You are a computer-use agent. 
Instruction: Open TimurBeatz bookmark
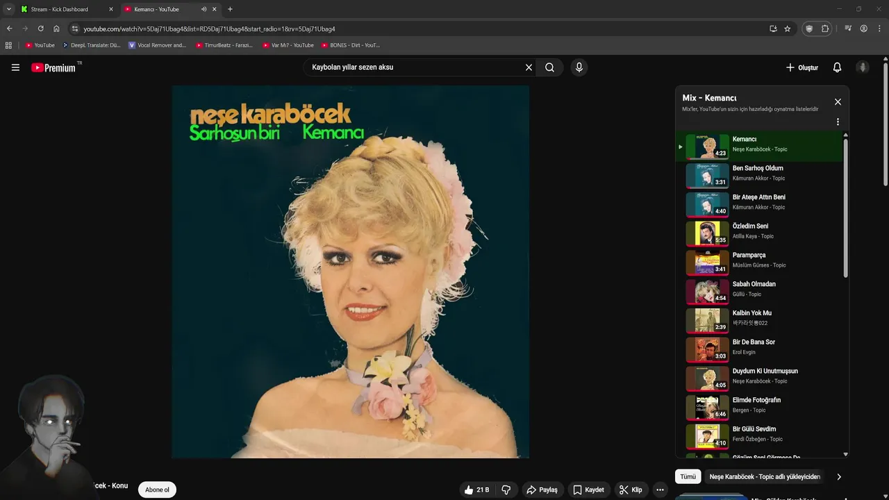pyautogui.click(x=224, y=45)
